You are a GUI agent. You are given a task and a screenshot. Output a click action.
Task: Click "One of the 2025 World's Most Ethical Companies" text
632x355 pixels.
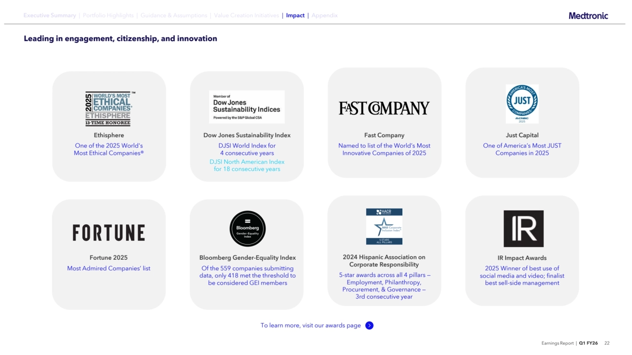[x=109, y=149]
